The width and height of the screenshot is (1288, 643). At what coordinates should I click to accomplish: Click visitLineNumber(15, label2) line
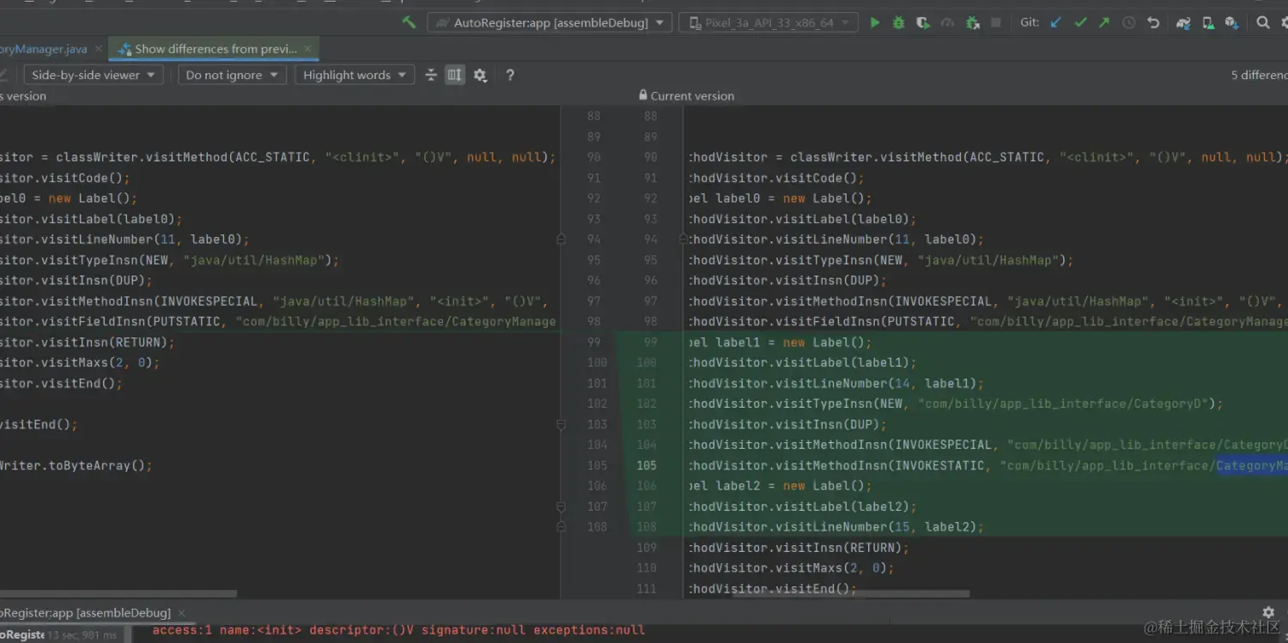(835, 526)
